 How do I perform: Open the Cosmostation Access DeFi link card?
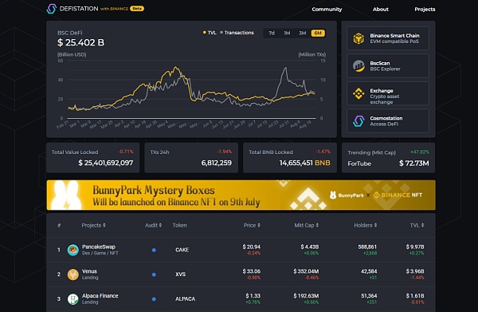[x=388, y=121]
